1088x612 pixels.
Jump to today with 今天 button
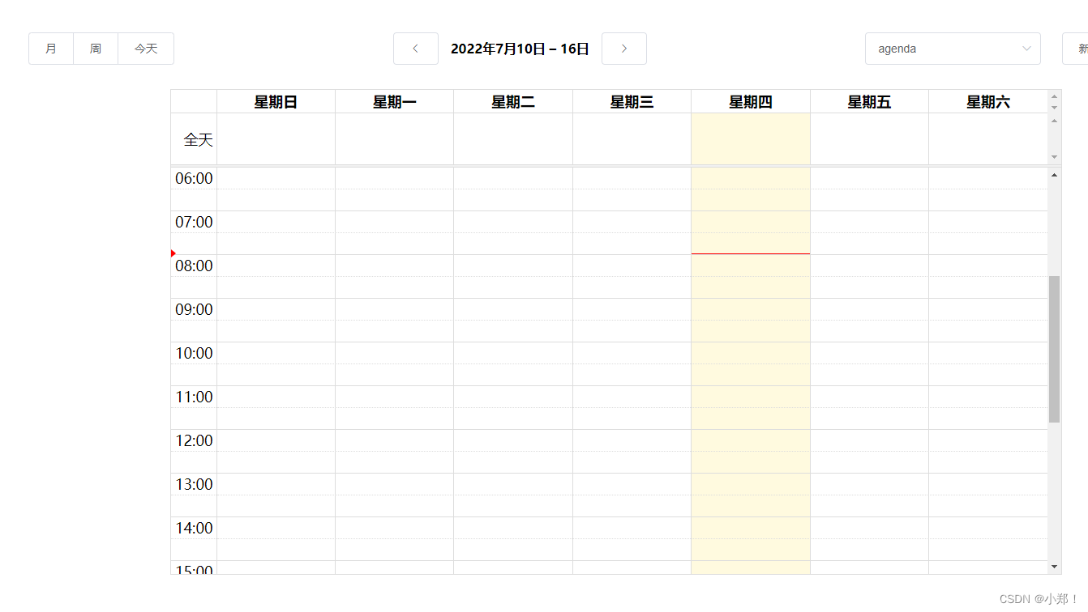(146, 49)
